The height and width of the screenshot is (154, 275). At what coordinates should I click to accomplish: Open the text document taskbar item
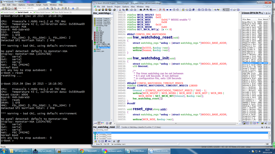pyautogui.click(x=136, y=151)
